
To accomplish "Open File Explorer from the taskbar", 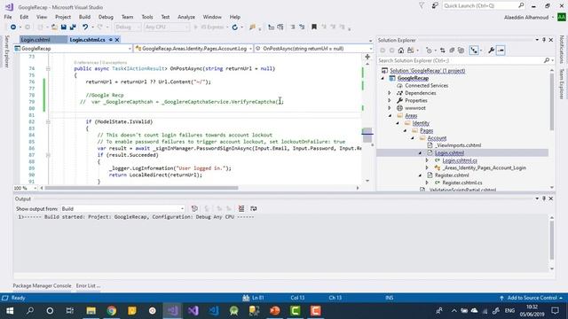I will tap(91, 311).
